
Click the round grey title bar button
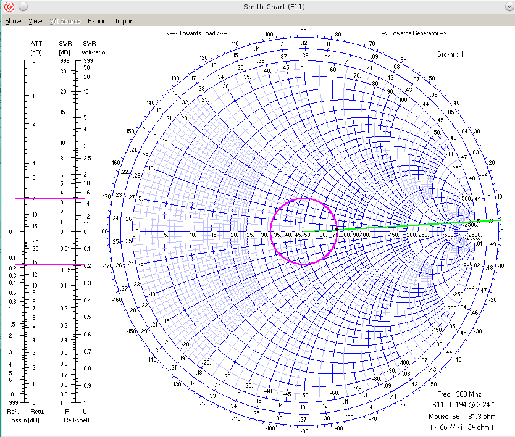pyautogui.click(x=23, y=7)
